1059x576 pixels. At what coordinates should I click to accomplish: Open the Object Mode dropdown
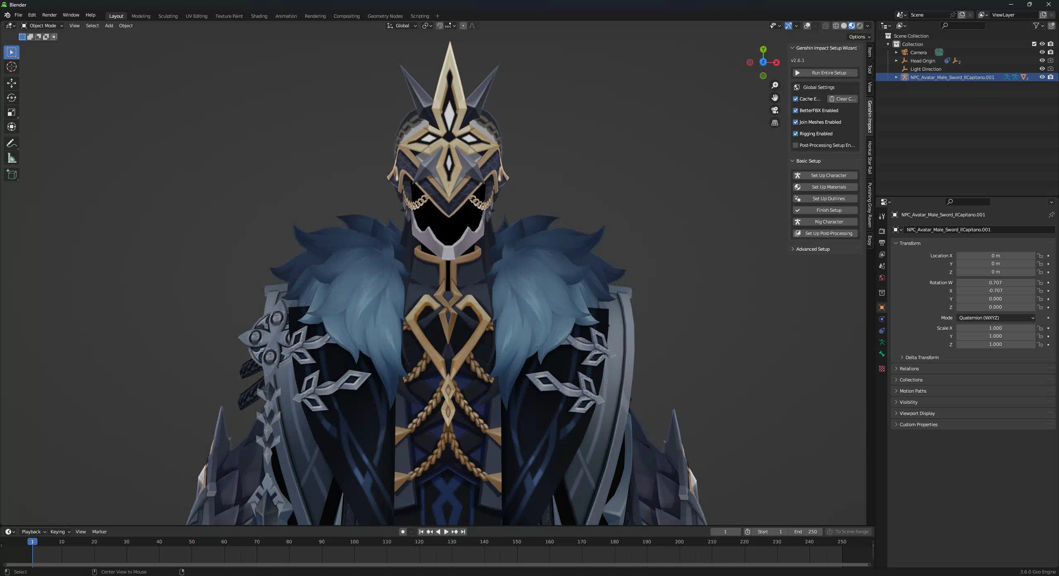tap(42, 26)
